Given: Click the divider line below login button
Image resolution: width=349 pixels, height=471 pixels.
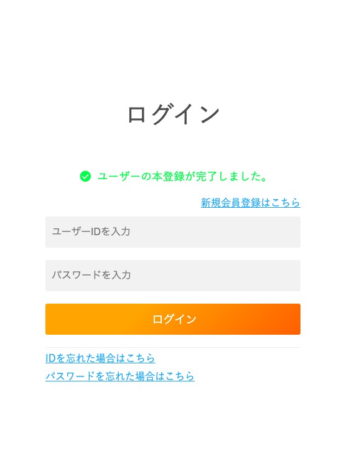Looking at the screenshot, I should (x=173, y=348).
